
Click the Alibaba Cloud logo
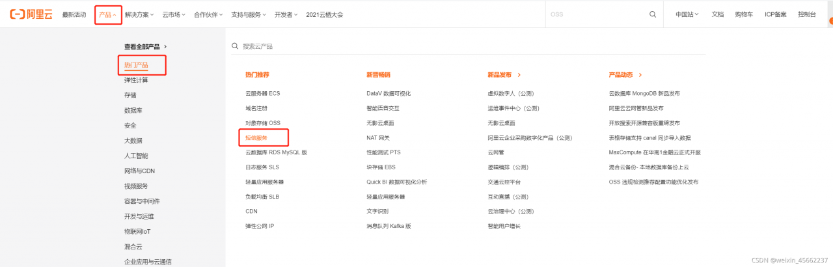point(31,14)
